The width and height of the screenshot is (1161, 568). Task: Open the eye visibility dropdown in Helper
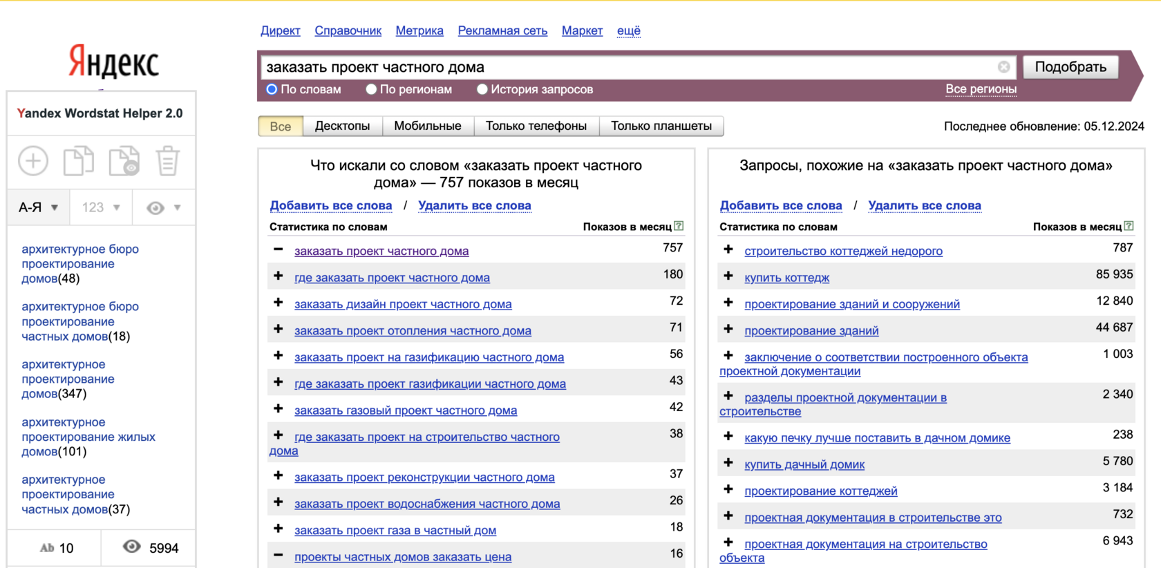coord(164,207)
